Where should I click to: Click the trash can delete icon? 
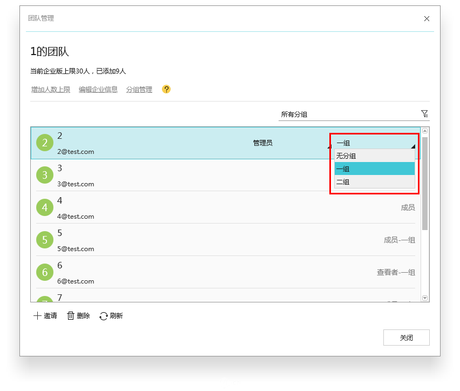coord(70,316)
